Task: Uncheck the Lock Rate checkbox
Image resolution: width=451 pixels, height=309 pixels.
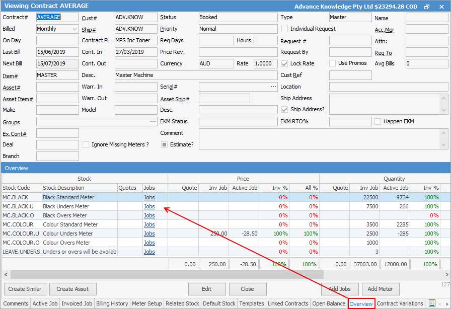Action: 285,63
